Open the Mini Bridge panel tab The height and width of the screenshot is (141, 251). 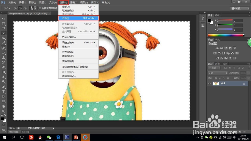(x=14, y=132)
